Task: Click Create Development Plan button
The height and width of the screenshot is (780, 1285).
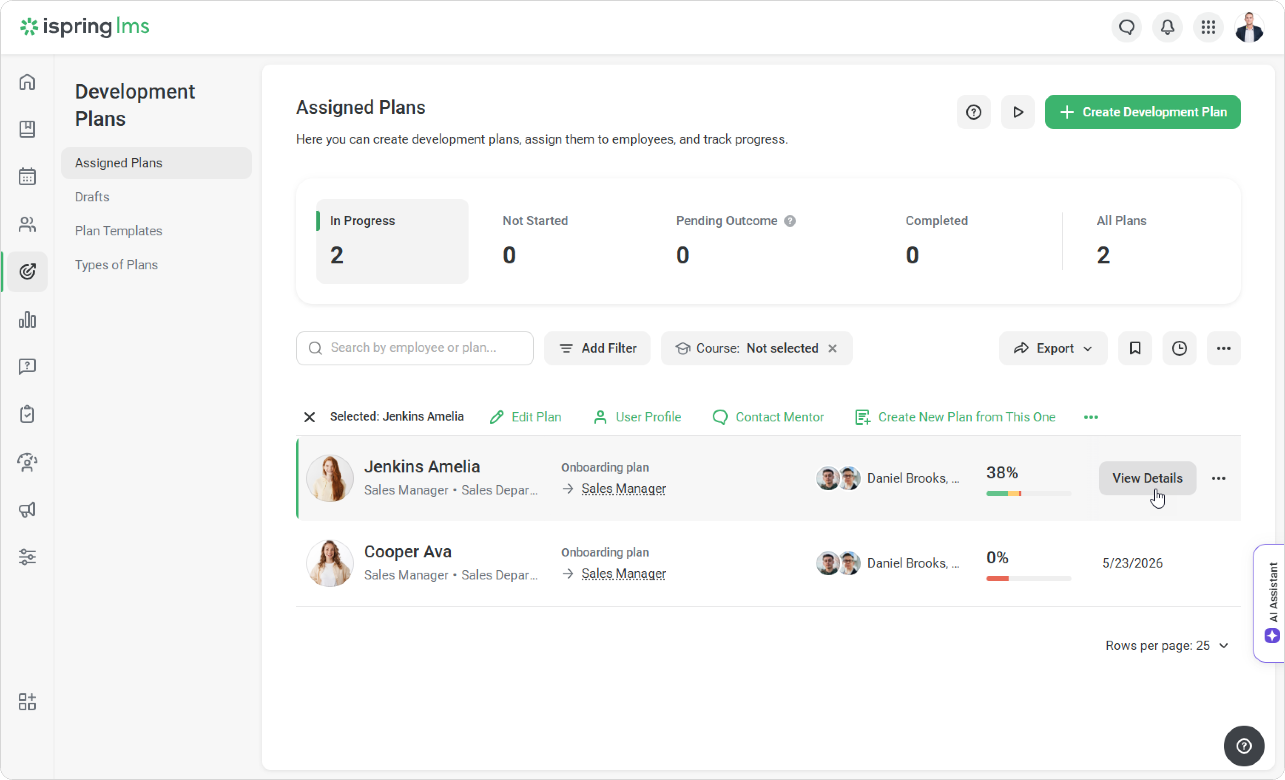Action: (1142, 112)
